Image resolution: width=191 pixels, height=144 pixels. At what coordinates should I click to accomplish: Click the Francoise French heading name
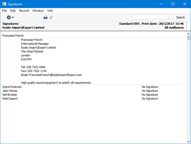coord(13,36)
